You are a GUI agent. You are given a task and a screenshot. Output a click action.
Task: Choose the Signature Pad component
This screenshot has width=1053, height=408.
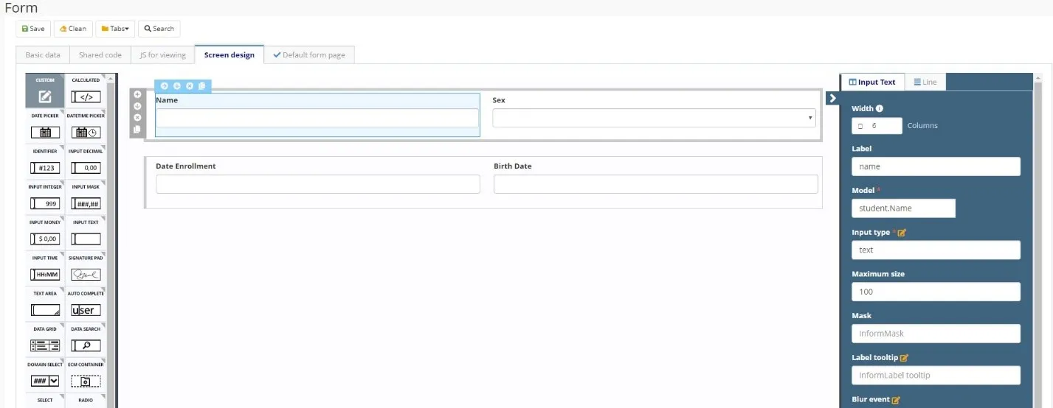(86, 269)
